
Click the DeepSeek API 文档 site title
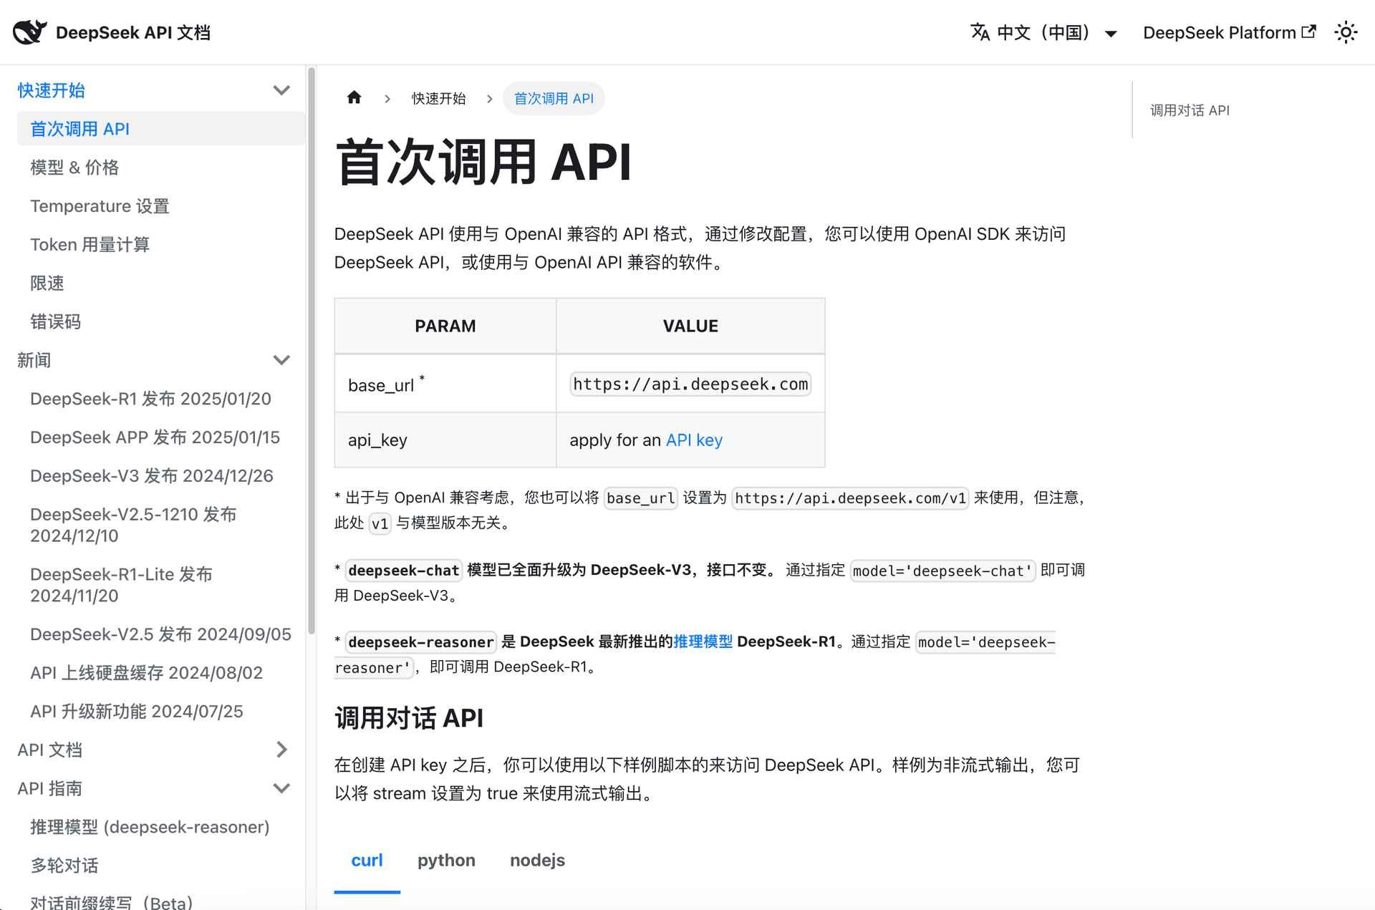point(133,32)
